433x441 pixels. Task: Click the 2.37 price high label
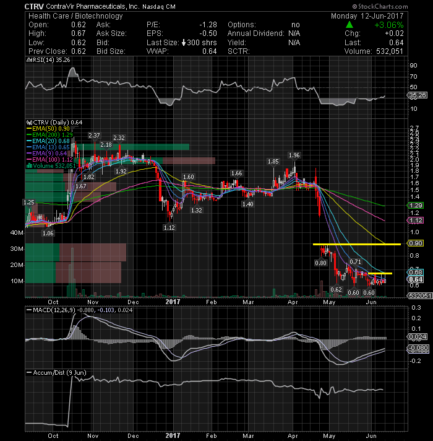(x=94, y=136)
